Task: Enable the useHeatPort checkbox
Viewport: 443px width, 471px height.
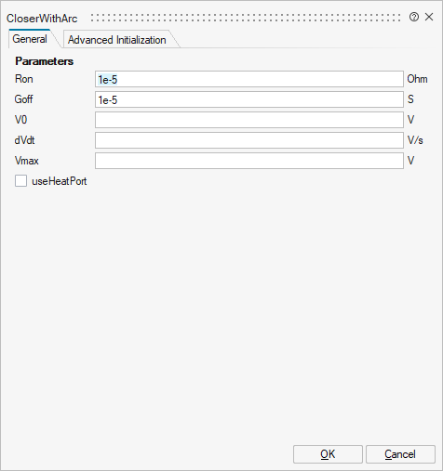Action: tap(20, 181)
